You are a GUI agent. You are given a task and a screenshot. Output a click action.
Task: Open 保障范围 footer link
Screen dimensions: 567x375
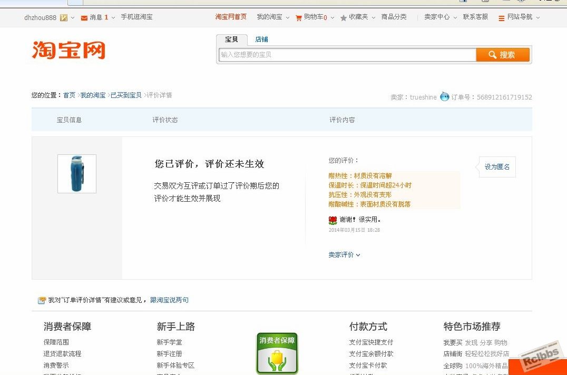(56, 342)
